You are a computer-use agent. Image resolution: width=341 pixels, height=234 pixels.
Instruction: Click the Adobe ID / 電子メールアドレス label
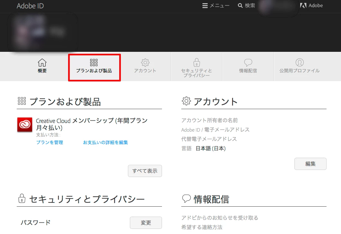coord(215,130)
